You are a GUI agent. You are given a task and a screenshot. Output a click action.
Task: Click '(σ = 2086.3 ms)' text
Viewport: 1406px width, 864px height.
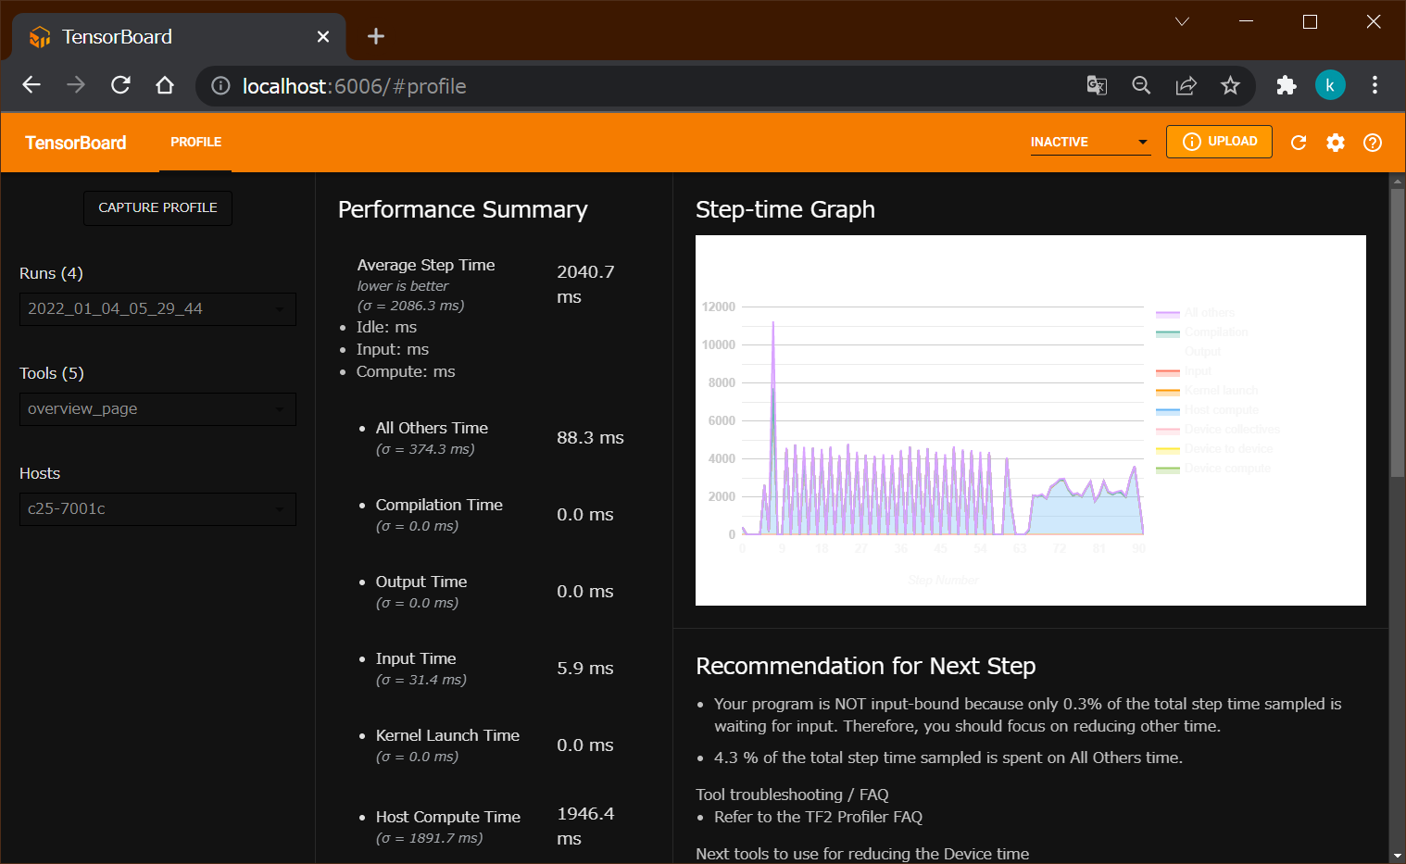(410, 306)
